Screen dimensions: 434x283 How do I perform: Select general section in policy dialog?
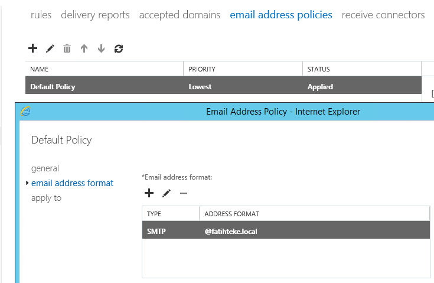(45, 168)
